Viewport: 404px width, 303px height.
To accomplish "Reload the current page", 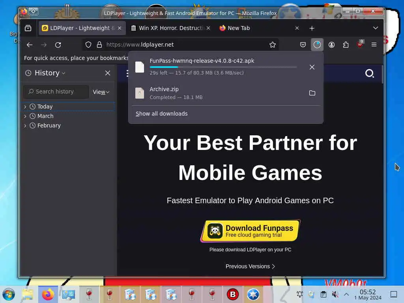I will 58,45.
